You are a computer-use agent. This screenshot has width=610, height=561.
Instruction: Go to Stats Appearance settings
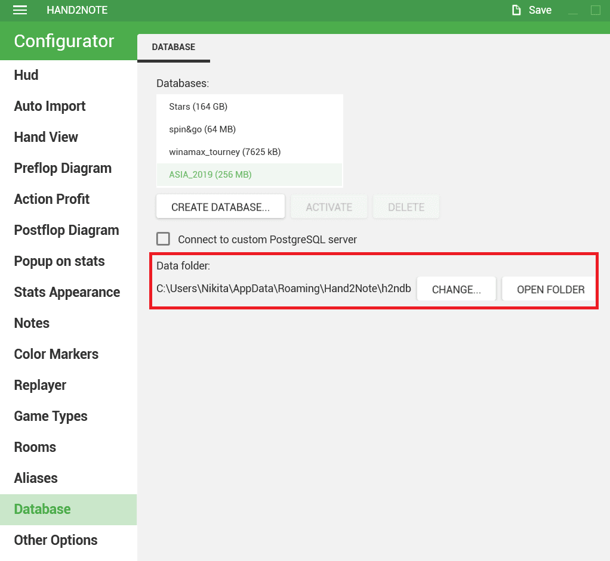[x=69, y=292]
